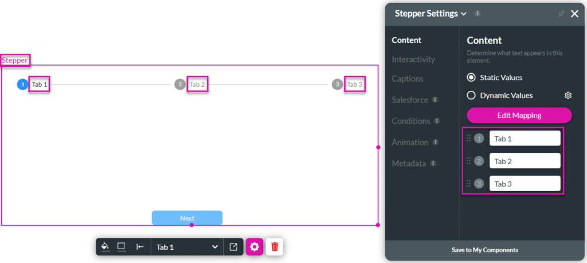Select the Dynamic Values radio option
Image resolution: width=587 pixels, height=263 pixels.
tap(472, 95)
